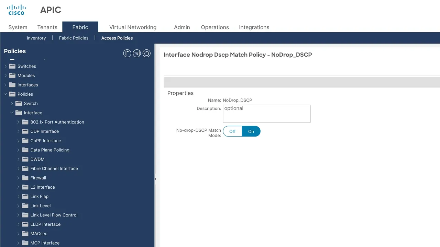The width and height of the screenshot is (440, 247).
Task: Click the Interface folder icon
Action: 19,113
